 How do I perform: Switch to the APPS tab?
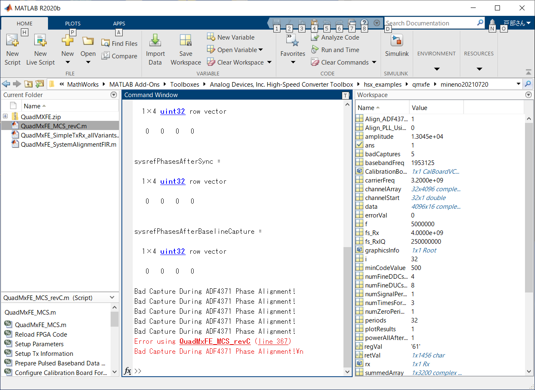(x=119, y=23)
